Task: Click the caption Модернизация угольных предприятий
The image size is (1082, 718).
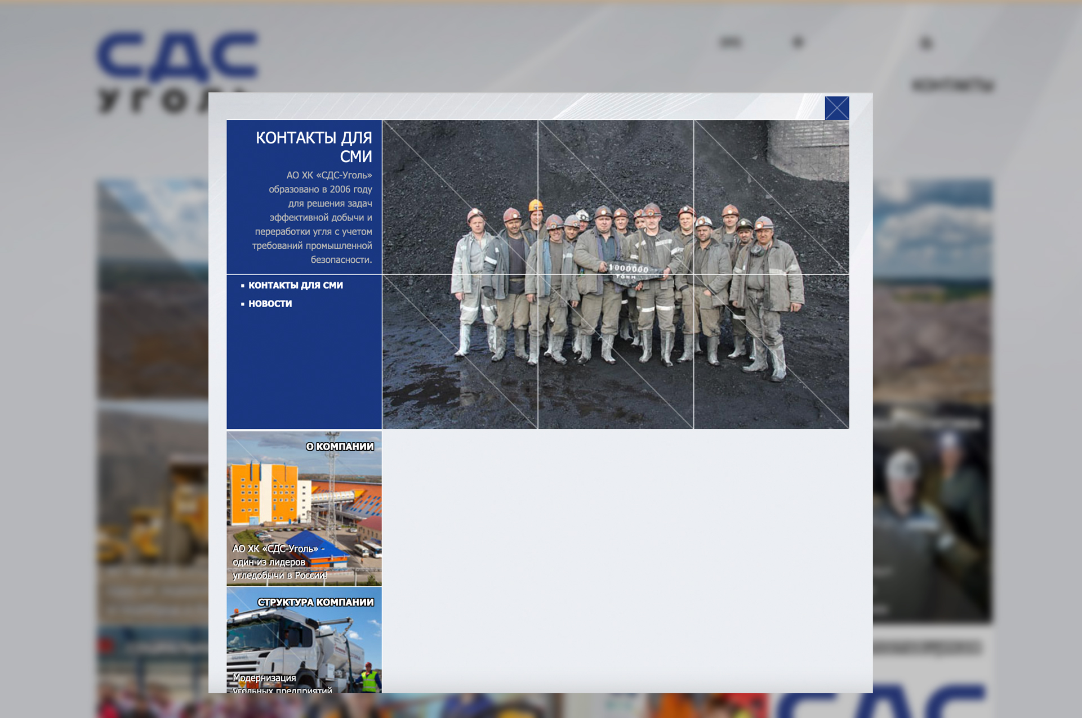Action: (282, 684)
